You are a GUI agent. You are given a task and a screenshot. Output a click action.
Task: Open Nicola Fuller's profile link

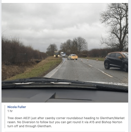click(17, 107)
